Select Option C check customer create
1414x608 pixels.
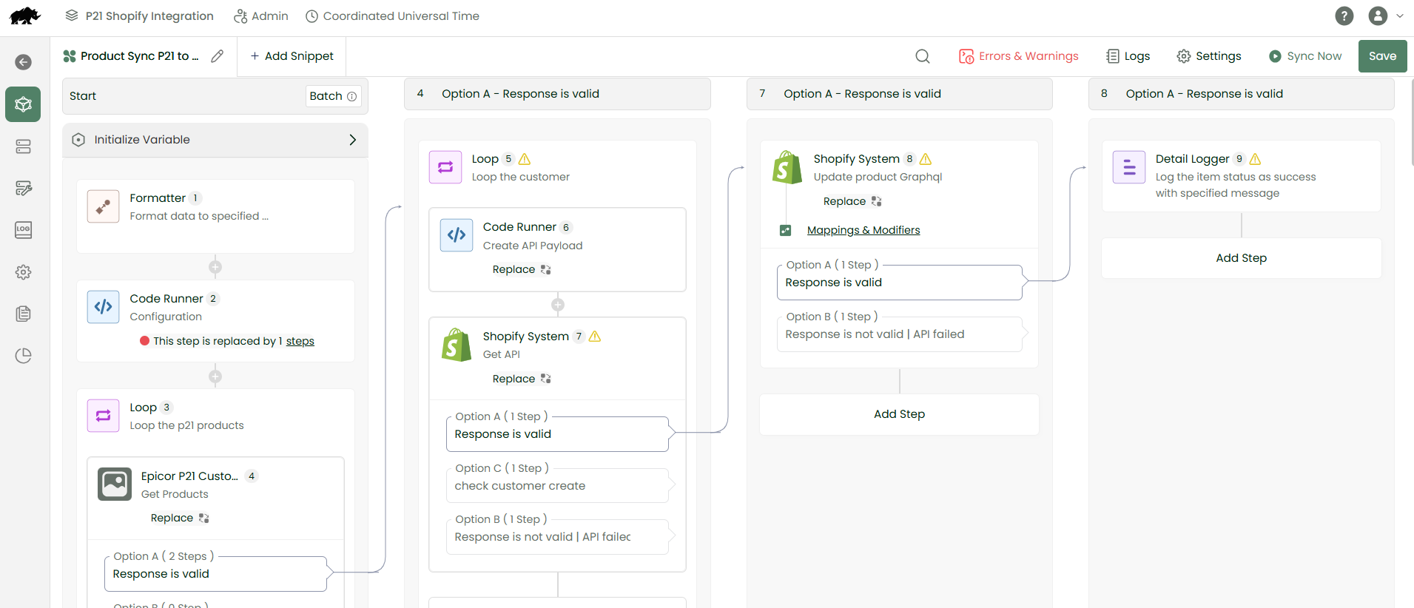557,486
